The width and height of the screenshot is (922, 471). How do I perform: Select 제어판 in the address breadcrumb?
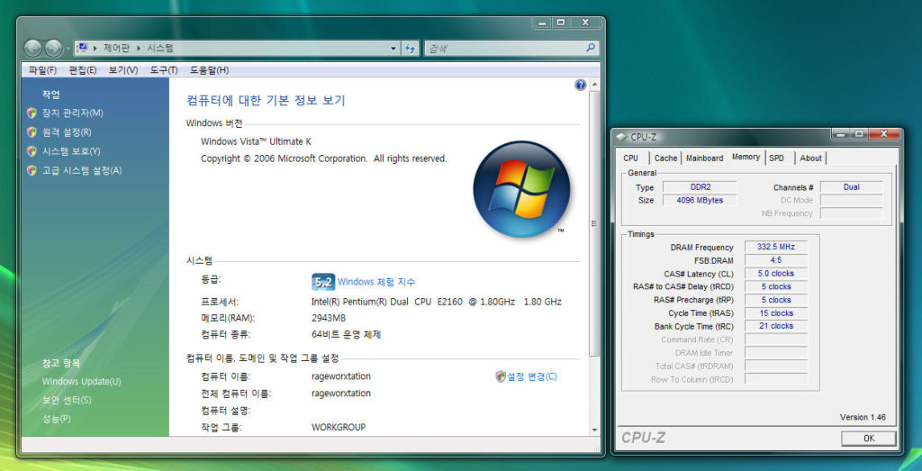[116, 49]
